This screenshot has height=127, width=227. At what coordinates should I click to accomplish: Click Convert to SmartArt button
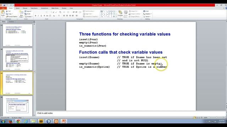click(91, 17)
